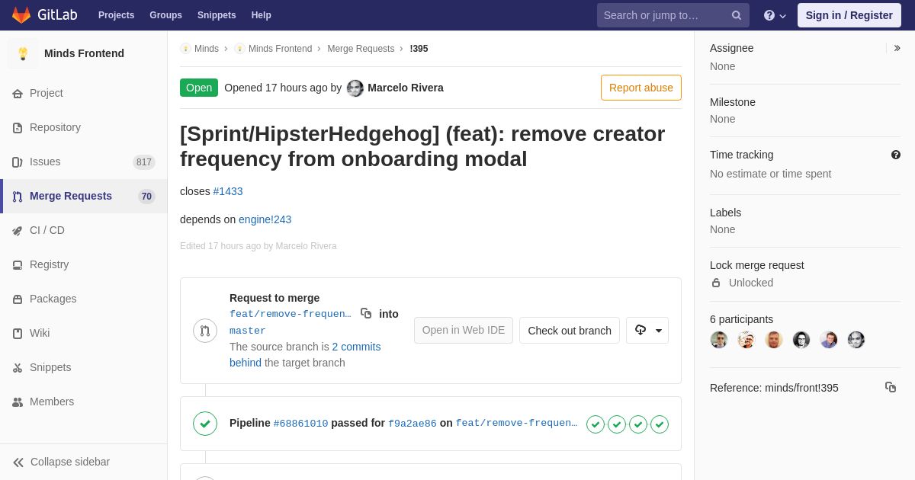
Task: Open Repository in sidebar
Action: [x=84, y=127]
